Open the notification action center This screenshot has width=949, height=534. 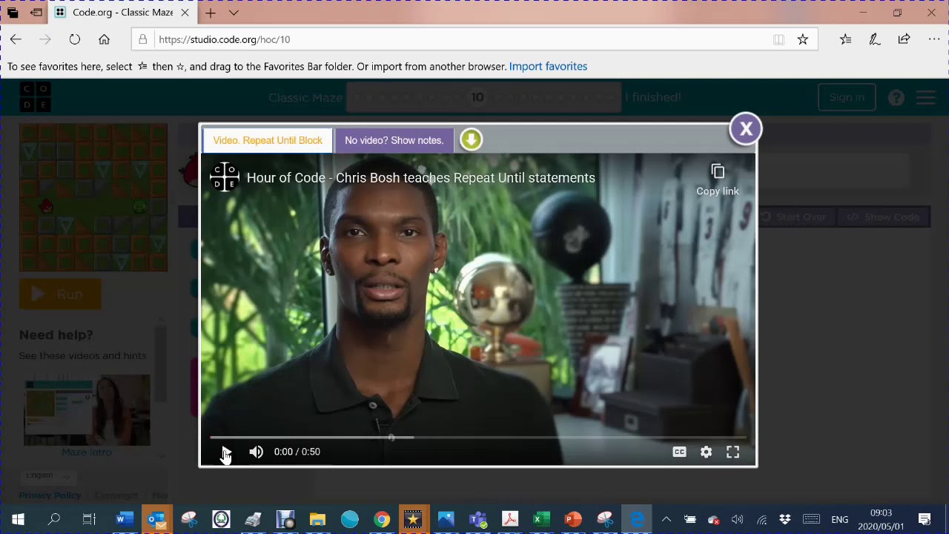click(925, 519)
